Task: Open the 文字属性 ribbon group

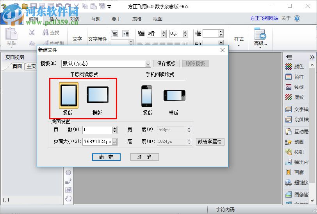Action: (98, 39)
